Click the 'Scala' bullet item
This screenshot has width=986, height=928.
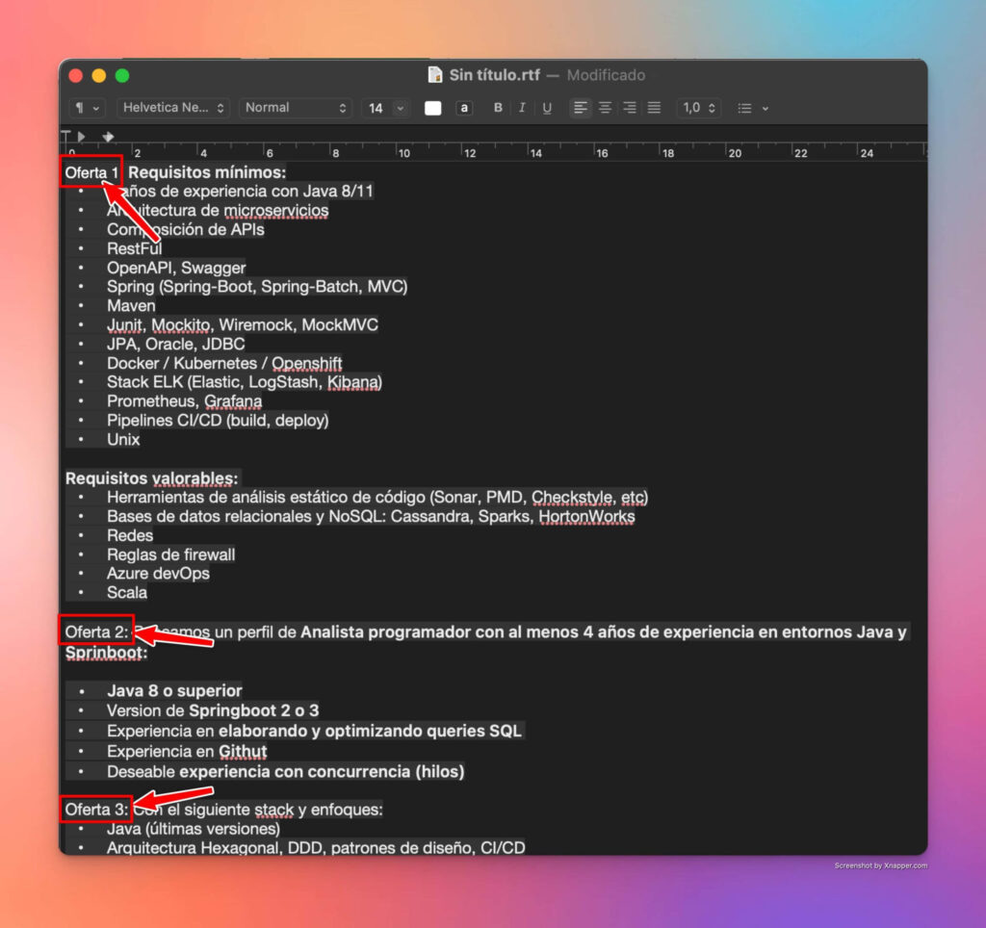tap(126, 593)
